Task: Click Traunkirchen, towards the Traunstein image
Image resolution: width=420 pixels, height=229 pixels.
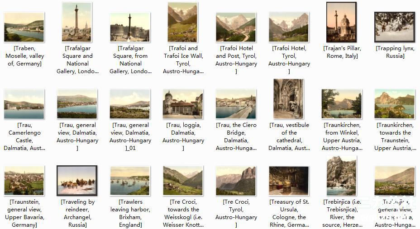Action: pyautogui.click(x=395, y=104)
